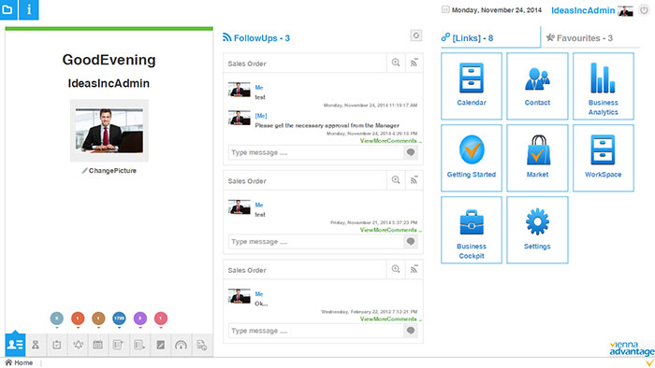The width and height of the screenshot is (655, 368).
Task: Zoom into the third Sales Order record
Action: [396, 269]
